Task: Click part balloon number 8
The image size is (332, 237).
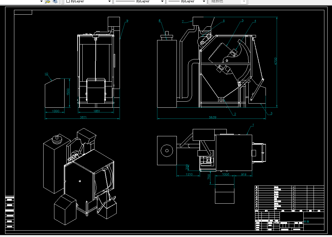Action: click(159, 21)
